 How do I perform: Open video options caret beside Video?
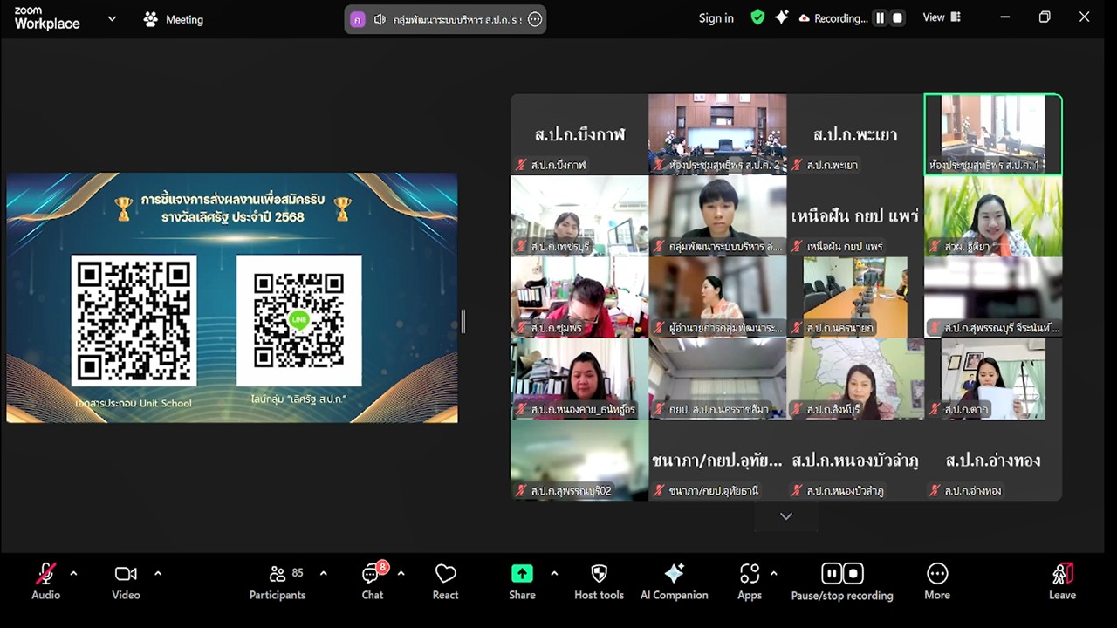(x=158, y=573)
